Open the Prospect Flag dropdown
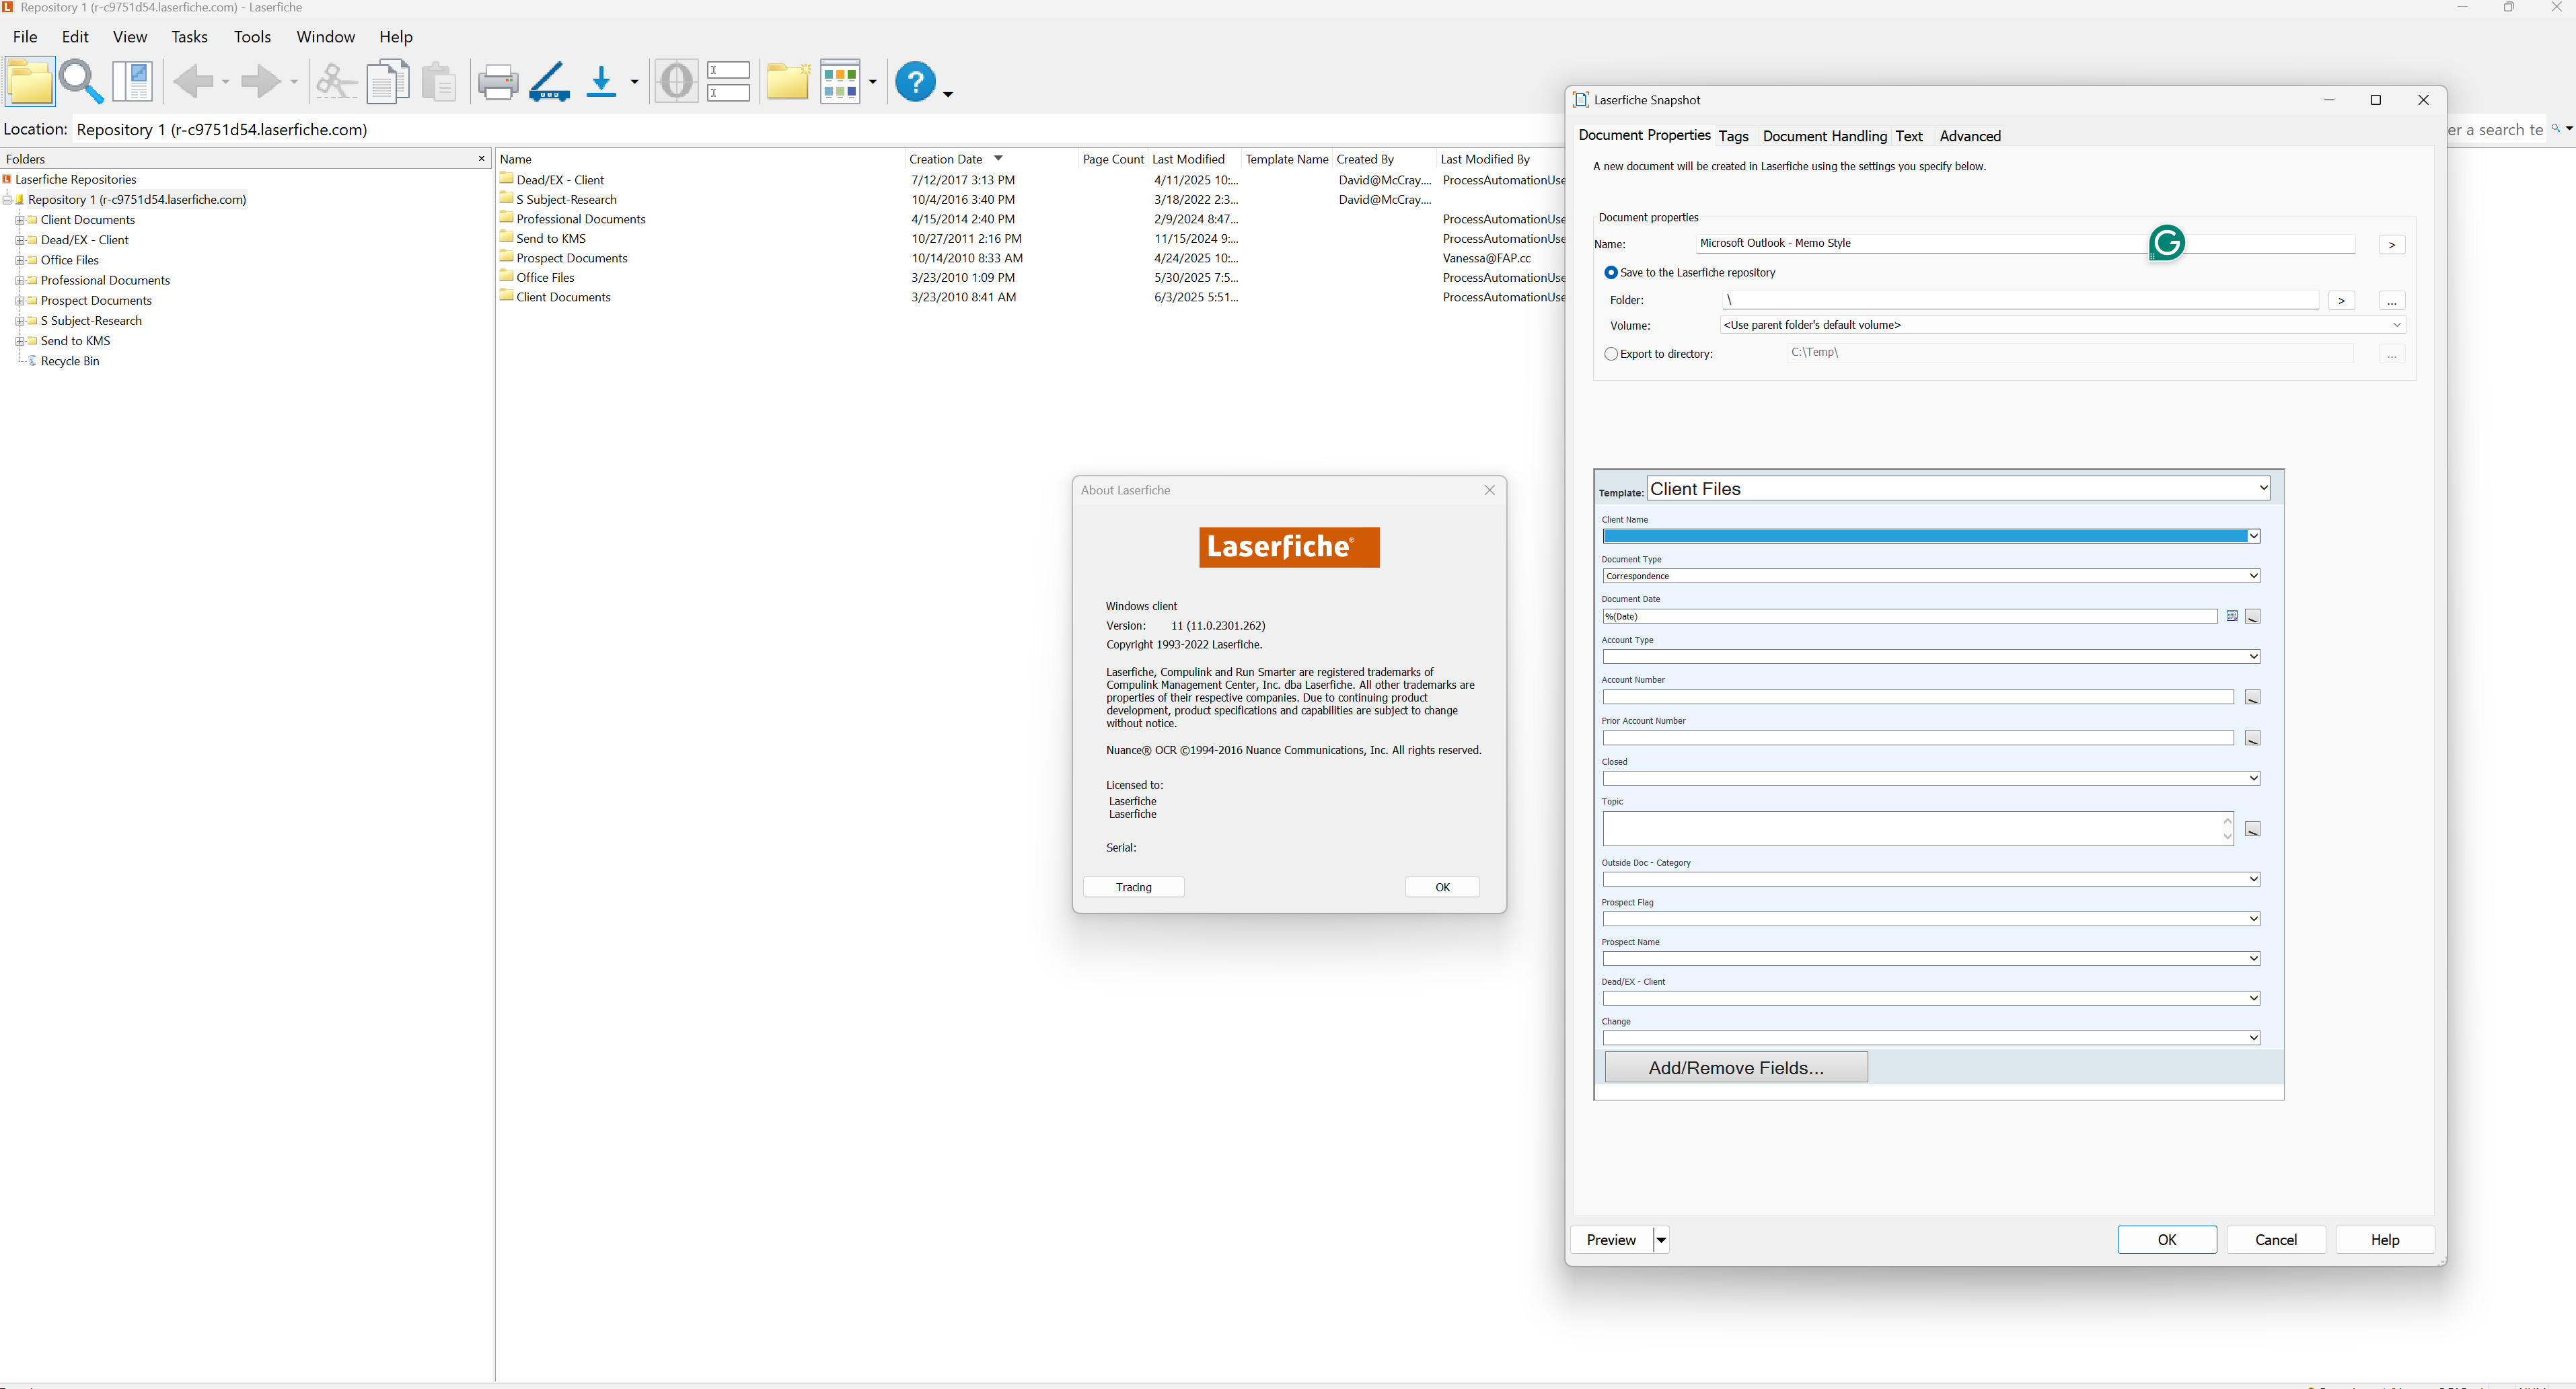The width and height of the screenshot is (2576, 1389). pos(2254,918)
